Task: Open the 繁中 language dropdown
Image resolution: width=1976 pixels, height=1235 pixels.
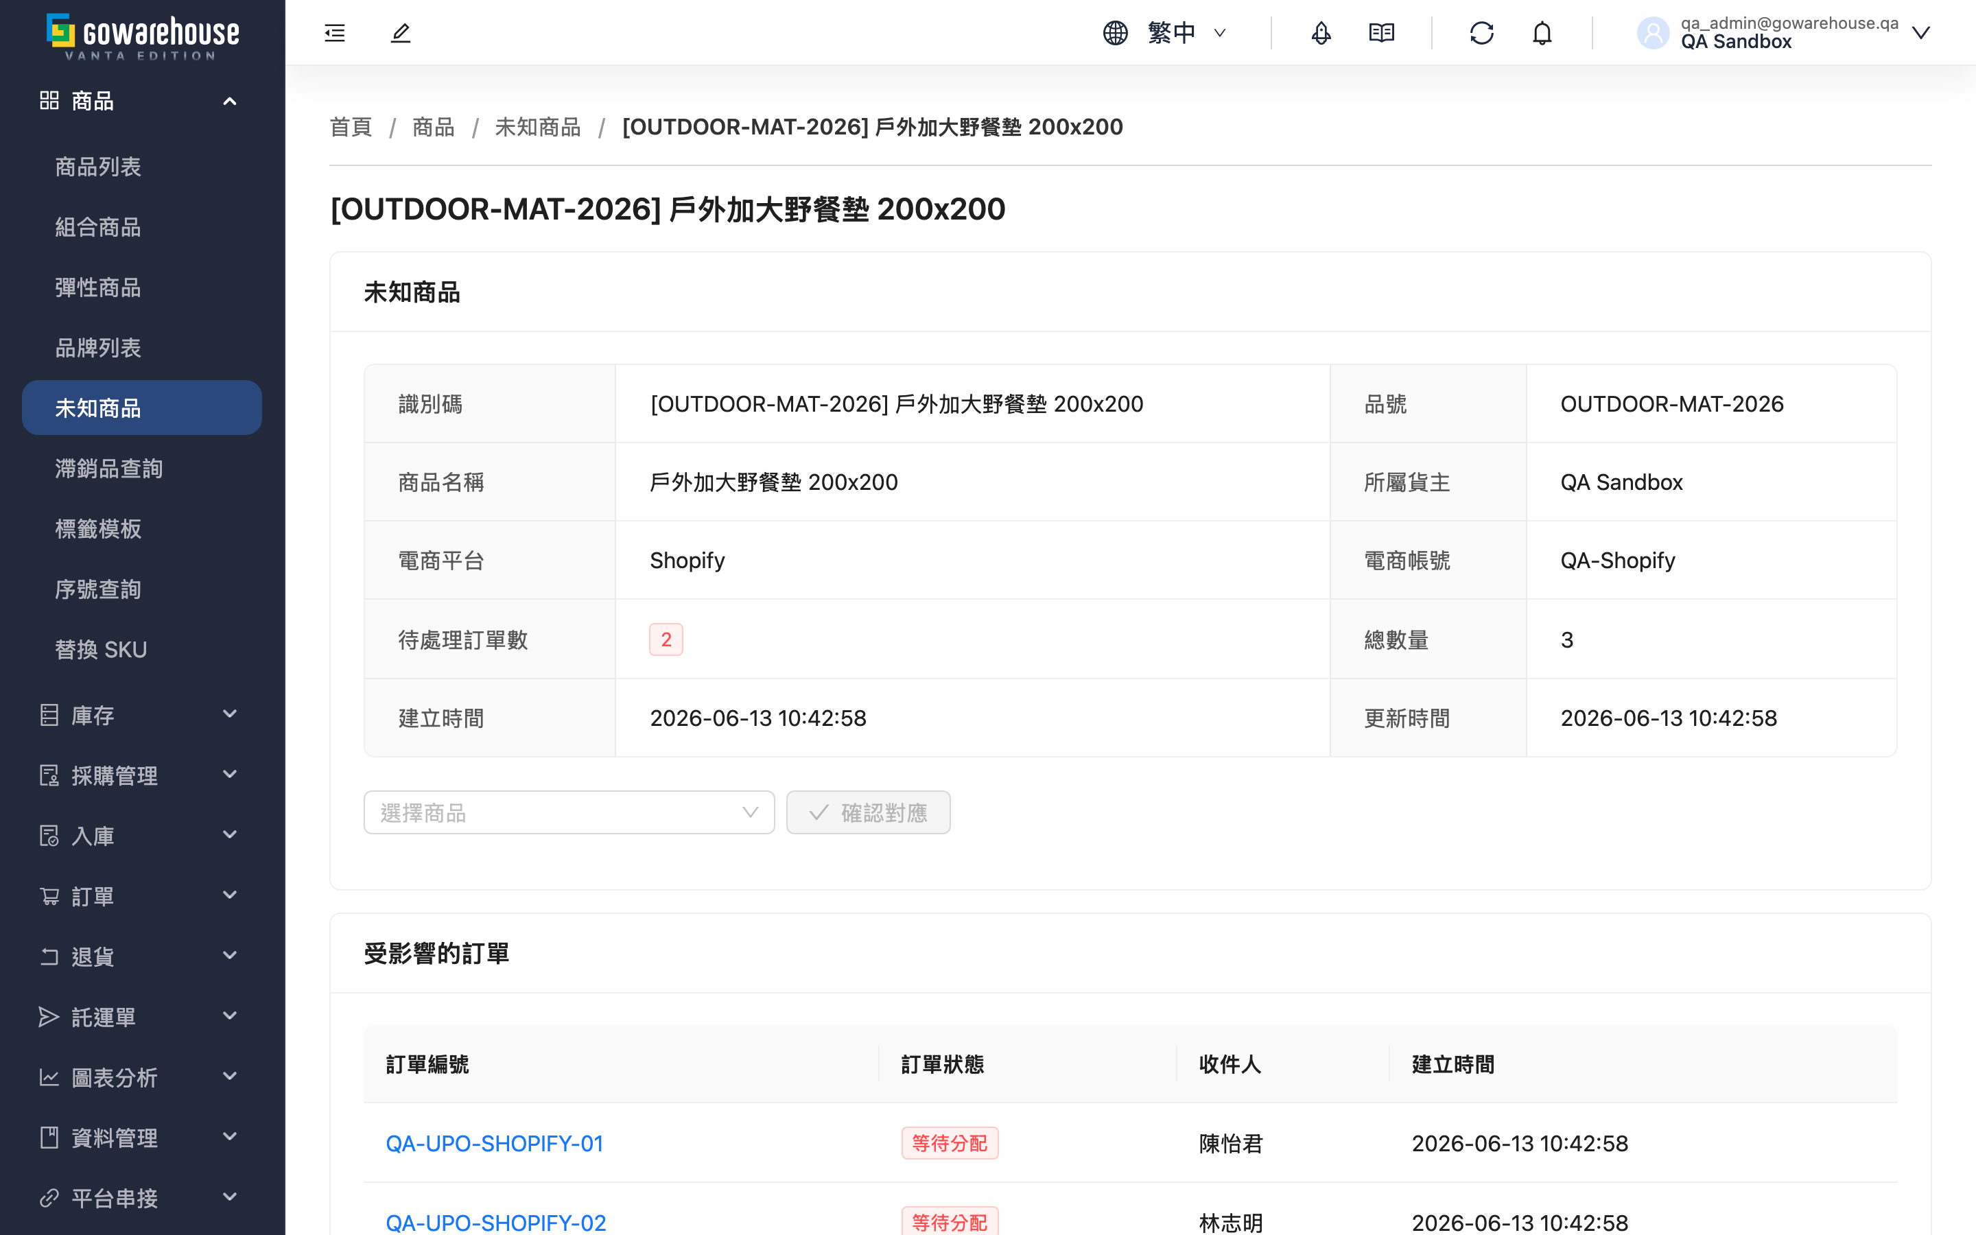Action: tap(1186, 33)
